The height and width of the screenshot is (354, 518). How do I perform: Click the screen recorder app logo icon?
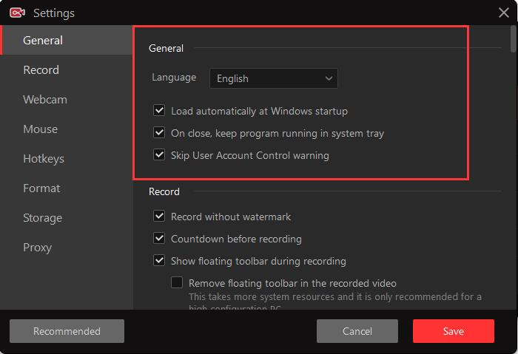[x=17, y=13]
